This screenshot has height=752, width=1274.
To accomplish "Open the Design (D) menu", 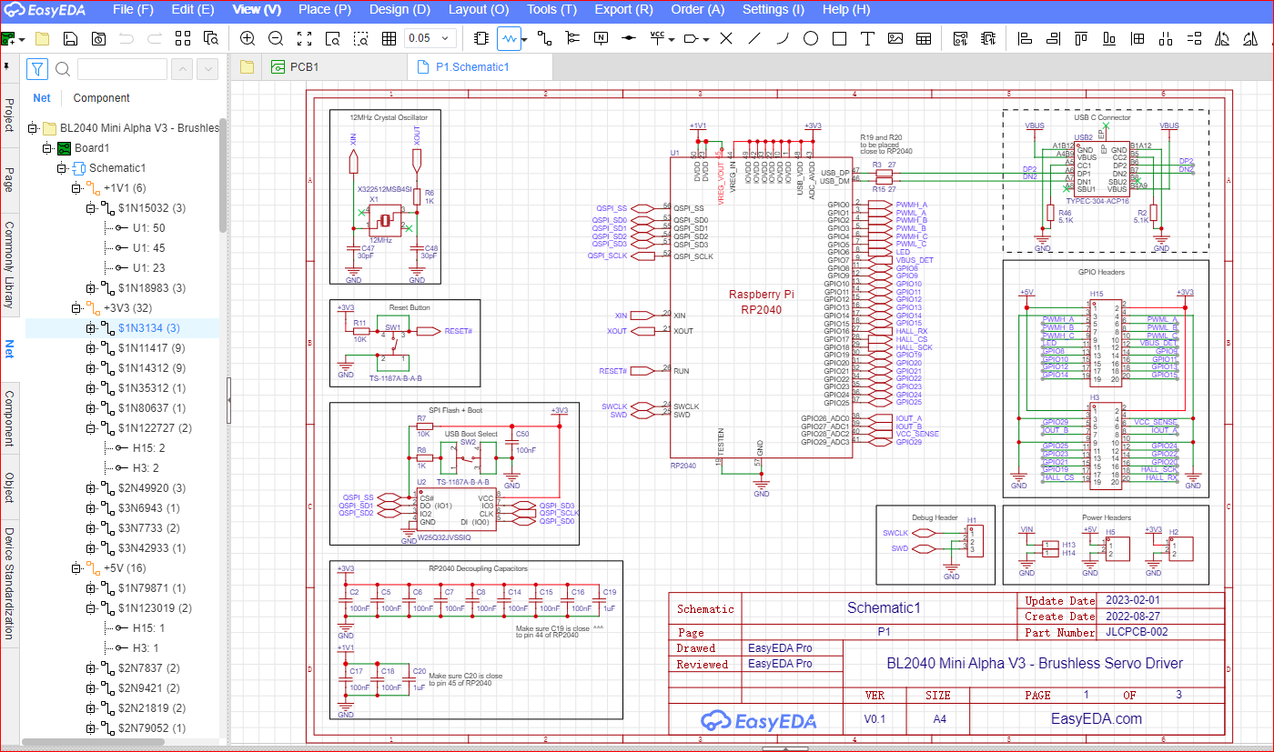I will click(x=399, y=10).
